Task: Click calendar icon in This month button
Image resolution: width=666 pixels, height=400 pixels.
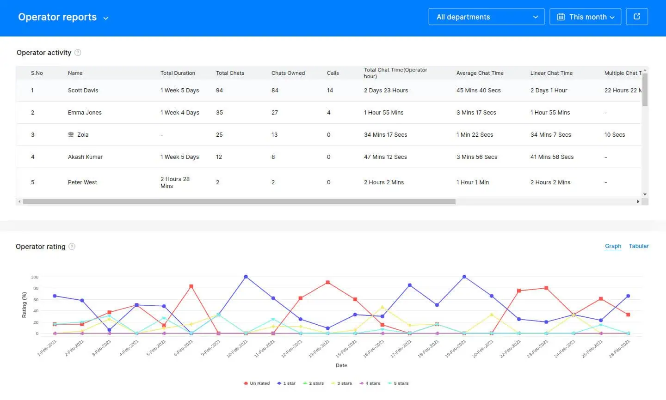Action: tap(561, 17)
